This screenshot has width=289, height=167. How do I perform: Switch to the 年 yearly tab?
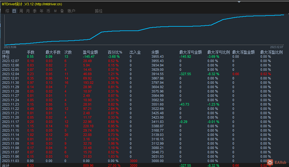[x=41, y=11]
